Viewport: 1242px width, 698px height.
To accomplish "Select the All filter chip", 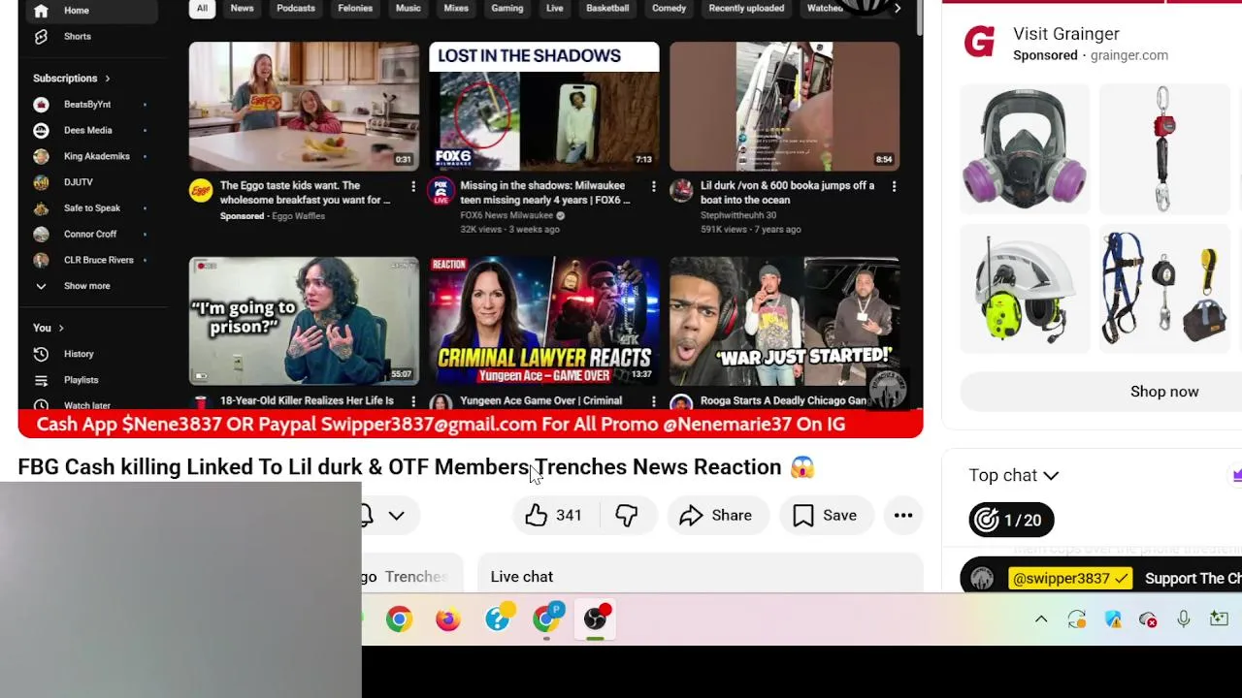I will point(202,9).
